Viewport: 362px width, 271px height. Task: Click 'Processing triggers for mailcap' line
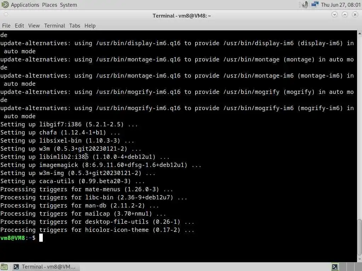click(83, 213)
